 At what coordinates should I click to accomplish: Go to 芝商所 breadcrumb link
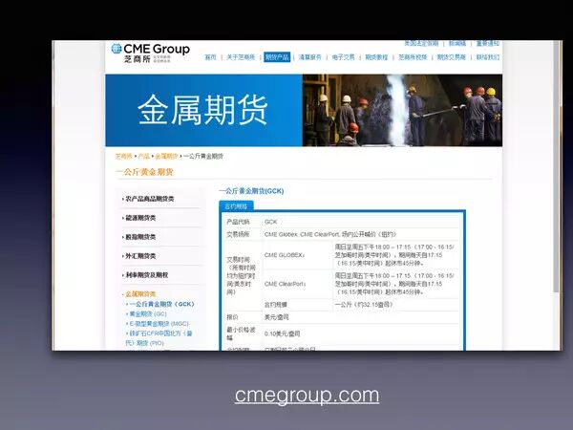tap(123, 156)
